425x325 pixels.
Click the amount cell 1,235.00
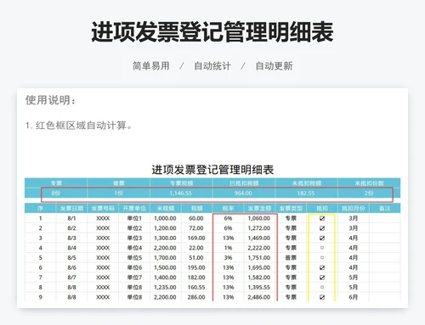click(x=165, y=287)
